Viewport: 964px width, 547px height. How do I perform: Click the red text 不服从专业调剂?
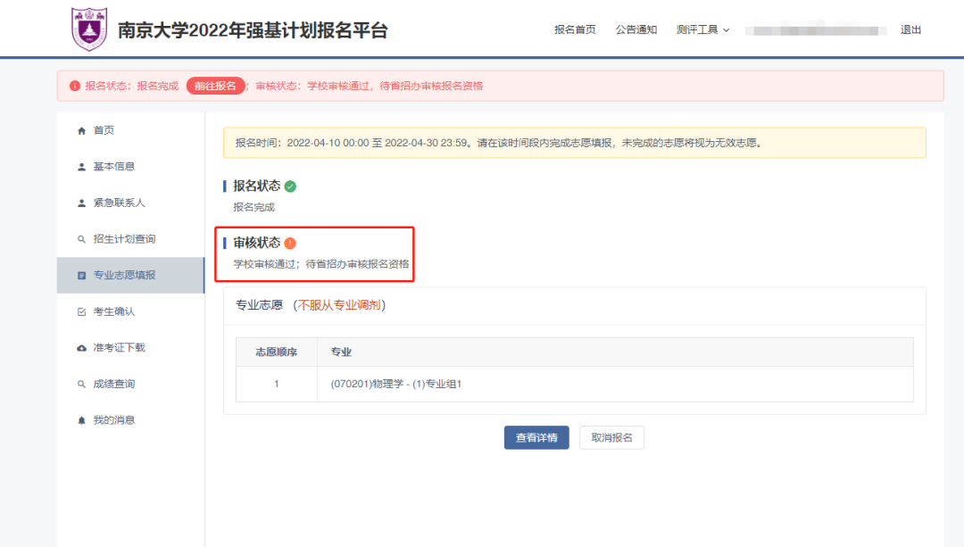pyautogui.click(x=339, y=305)
